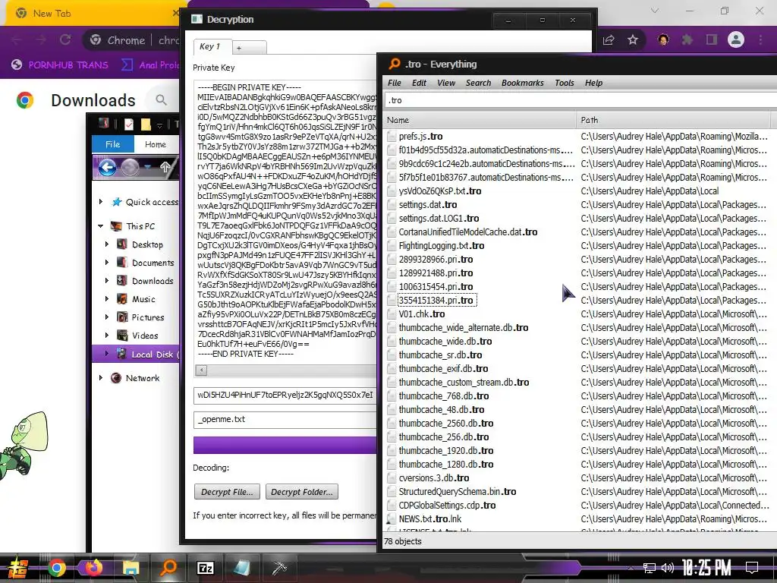The image size is (777, 583).
Task: Open Search menu in Everything
Action: coord(478,83)
